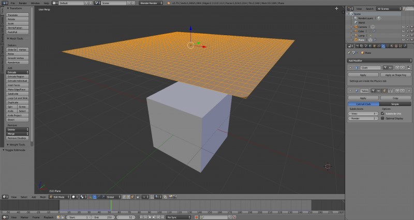Open the outliner editor type selector
414x220 pixels.
tap(350, 9)
